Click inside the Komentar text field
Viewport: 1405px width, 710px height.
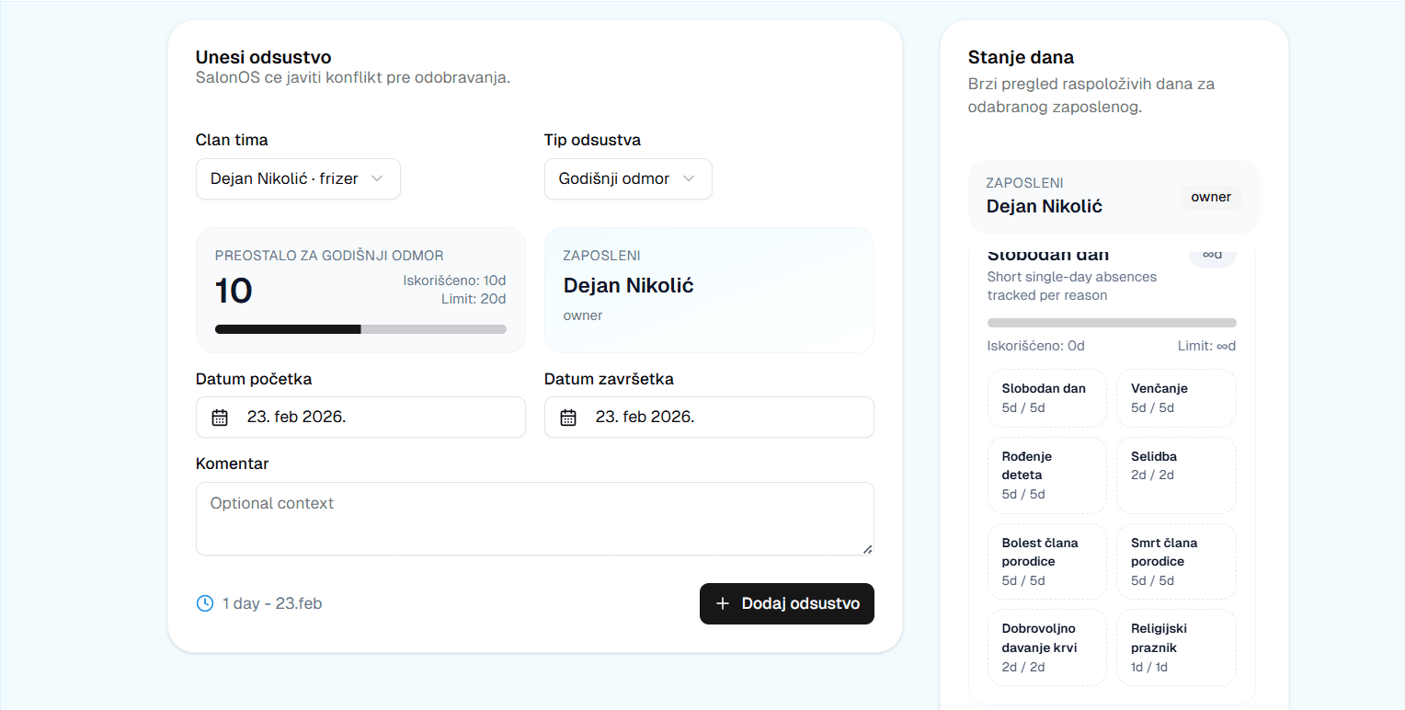click(x=533, y=517)
